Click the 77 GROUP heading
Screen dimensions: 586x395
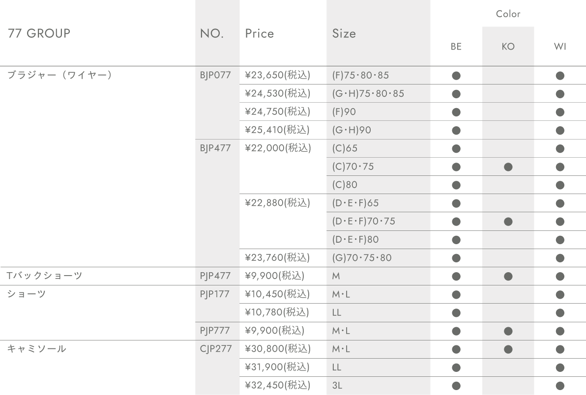[x=39, y=33]
